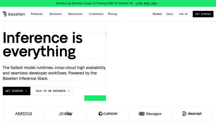Screen dimensions: 216x122
Task: Navigate to Models in header
Action: pos(157,14)
